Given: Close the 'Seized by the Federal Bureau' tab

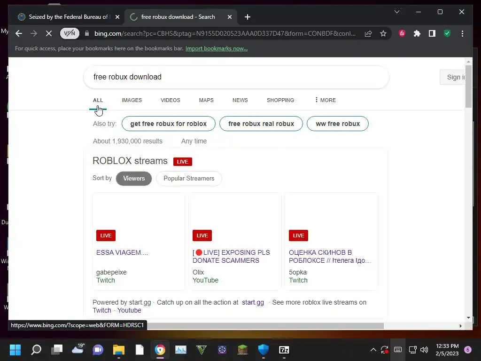Looking at the screenshot, I should click(117, 17).
